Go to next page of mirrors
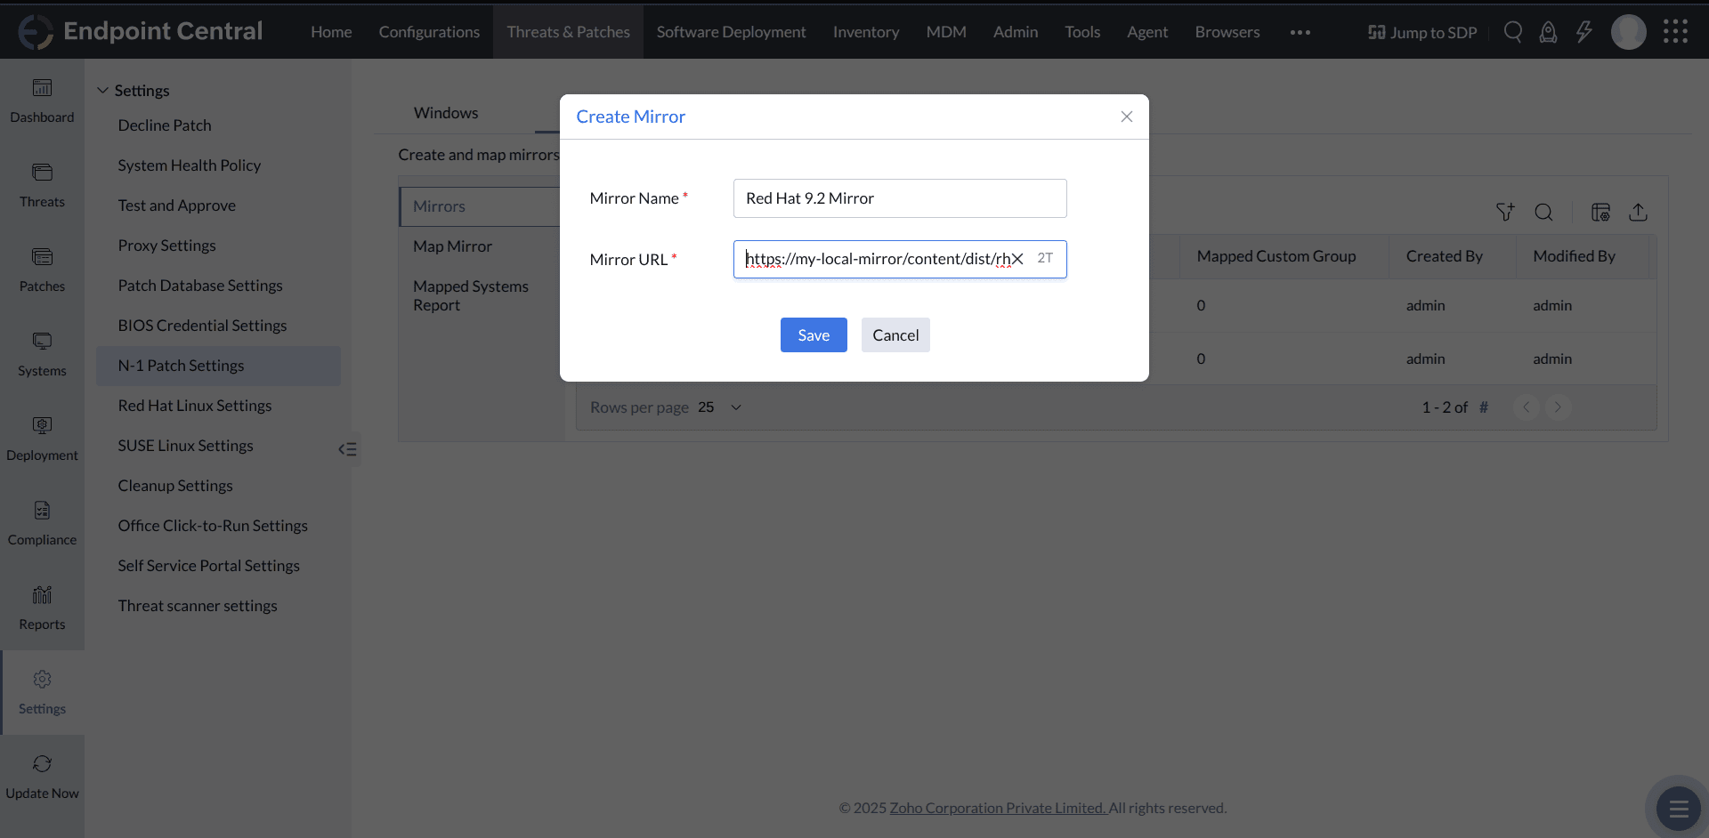 point(1558,407)
